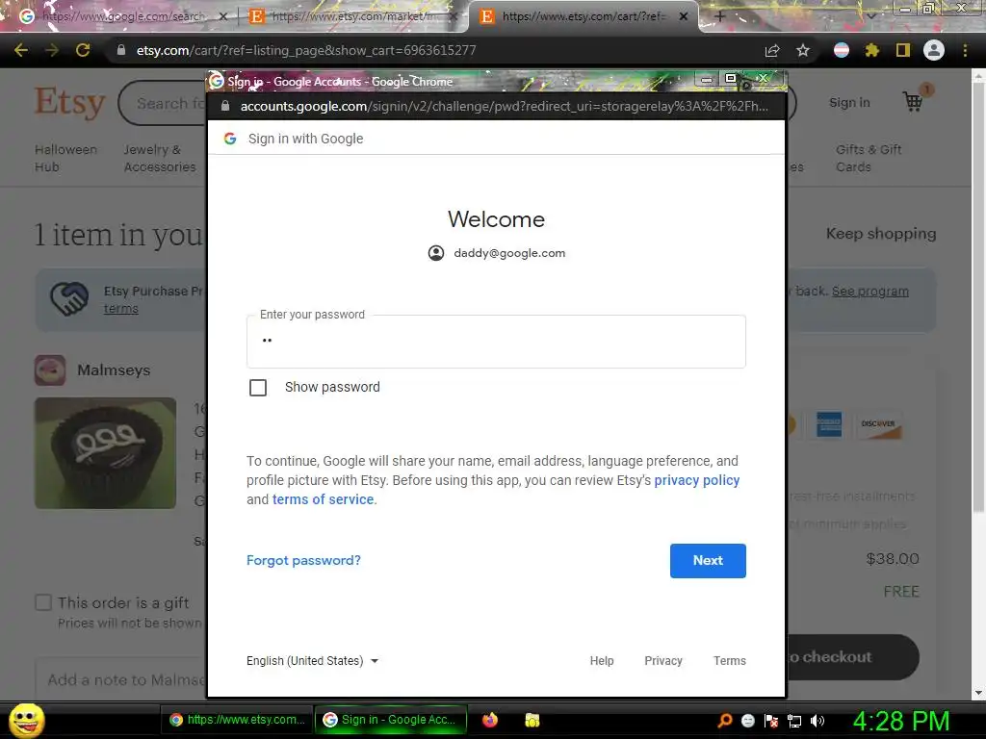This screenshot has width=986, height=739.
Task: Open the Chrome profile avatar
Action: (x=934, y=50)
